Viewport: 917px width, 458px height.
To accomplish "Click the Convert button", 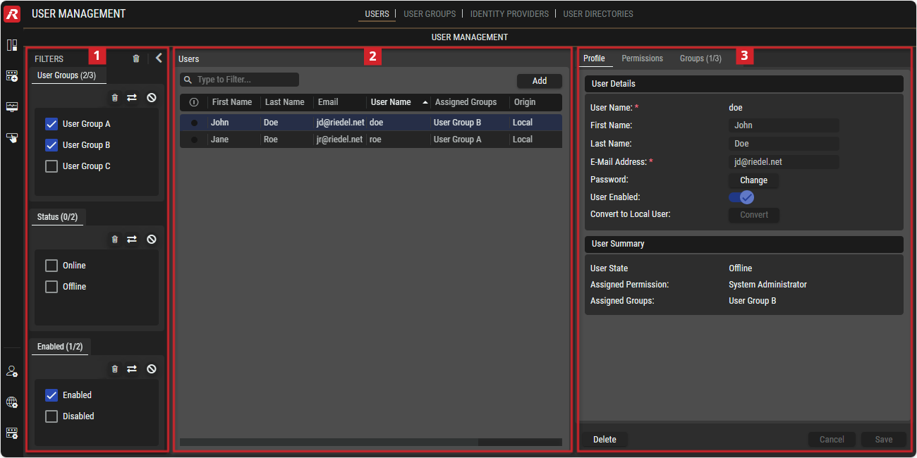I will point(754,215).
